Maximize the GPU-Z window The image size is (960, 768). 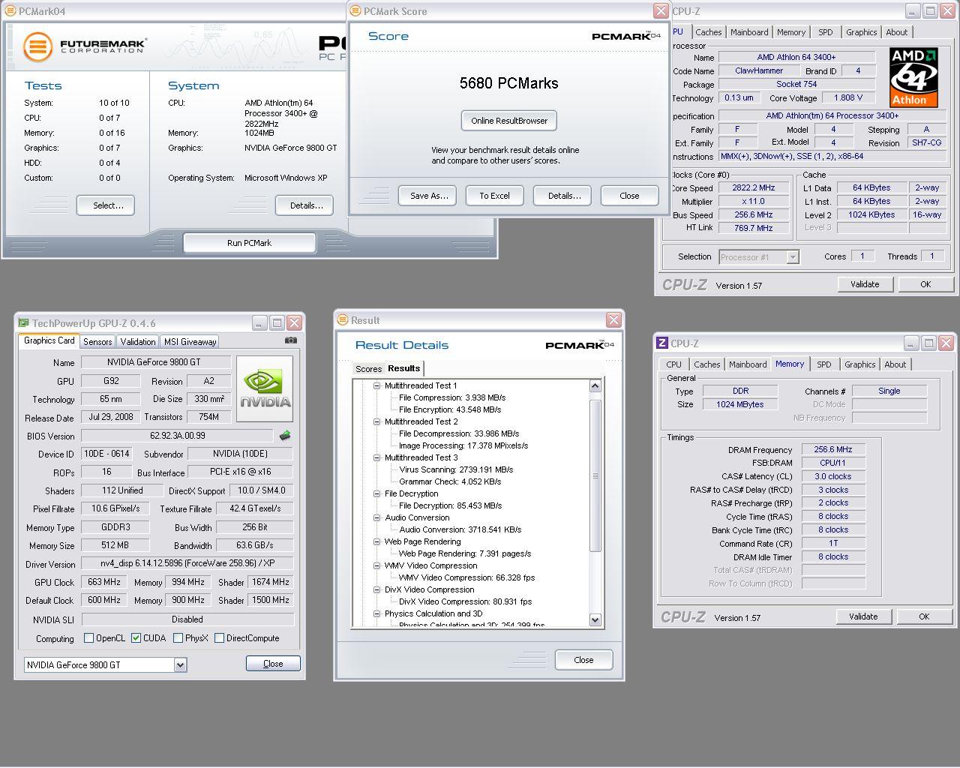tap(277, 322)
